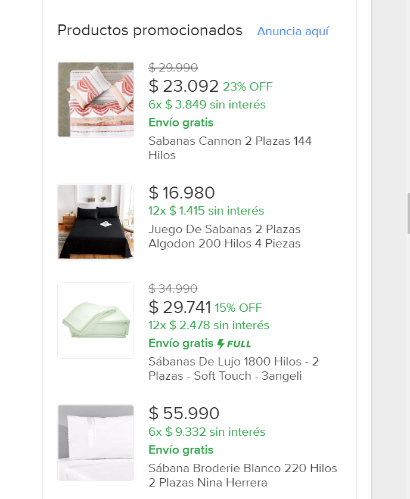Open 'Juego De Sabanas 2 Plazas Algodon' title
The height and width of the screenshot is (499, 410).
click(x=225, y=236)
